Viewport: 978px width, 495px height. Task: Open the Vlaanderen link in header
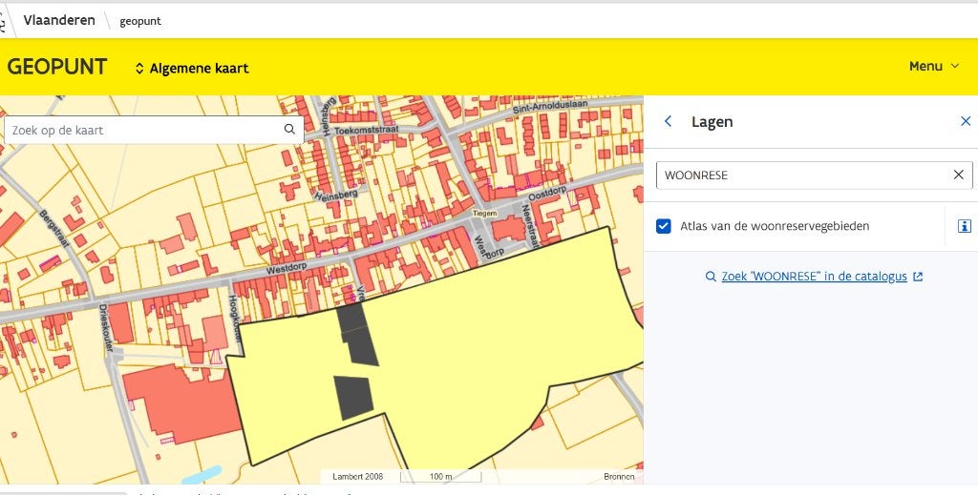pyautogui.click(x=59, y=20)
